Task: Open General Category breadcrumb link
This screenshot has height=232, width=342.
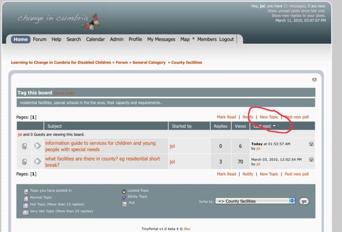Action: point(149,62)
